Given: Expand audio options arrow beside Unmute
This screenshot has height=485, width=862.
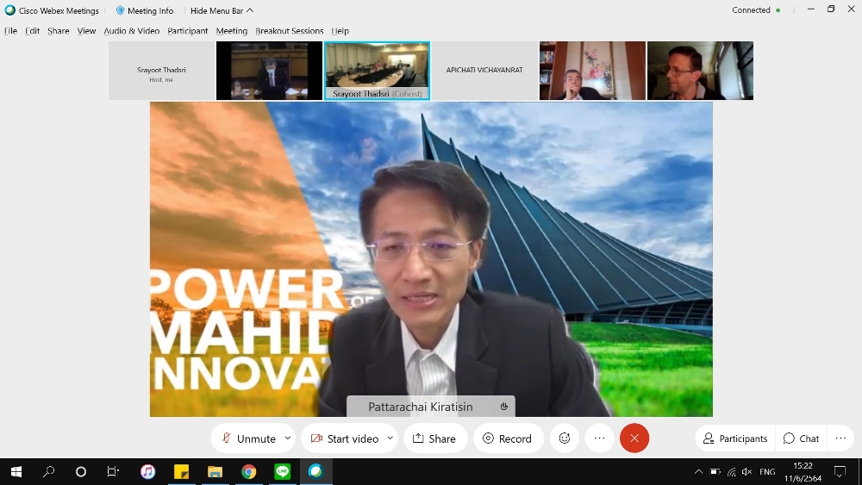Looking at the screenshot, I should point(288,438).
